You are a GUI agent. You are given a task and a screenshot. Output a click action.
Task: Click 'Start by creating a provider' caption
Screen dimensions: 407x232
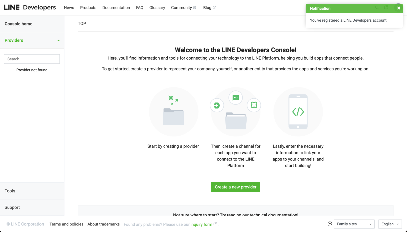click(x=173, y=146)
